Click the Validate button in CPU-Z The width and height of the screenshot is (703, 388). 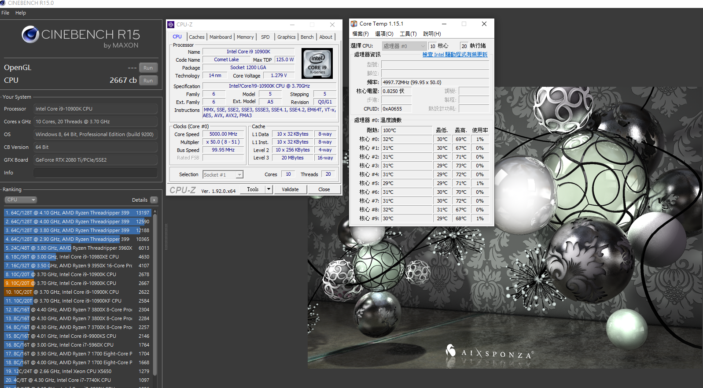[290, 189]
